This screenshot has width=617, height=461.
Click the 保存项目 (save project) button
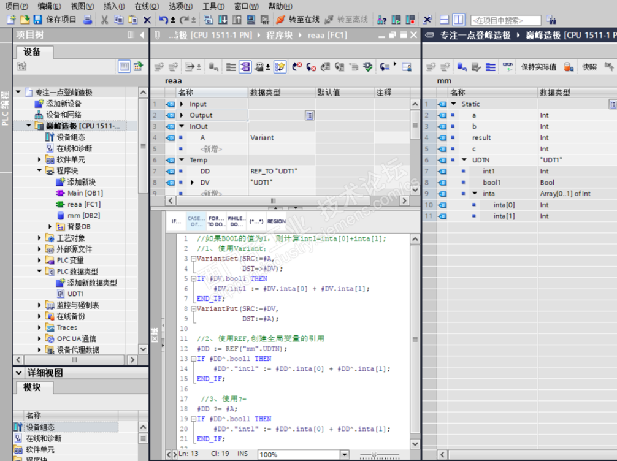[55, 20]
